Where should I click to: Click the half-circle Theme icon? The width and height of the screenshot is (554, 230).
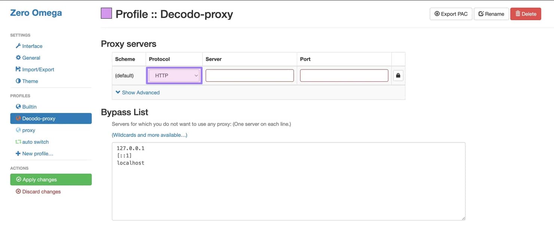coord(18,81)
